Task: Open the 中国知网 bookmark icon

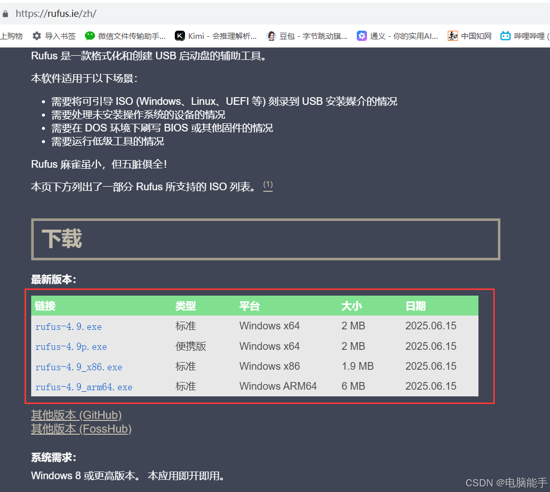Action: [452, 36]
